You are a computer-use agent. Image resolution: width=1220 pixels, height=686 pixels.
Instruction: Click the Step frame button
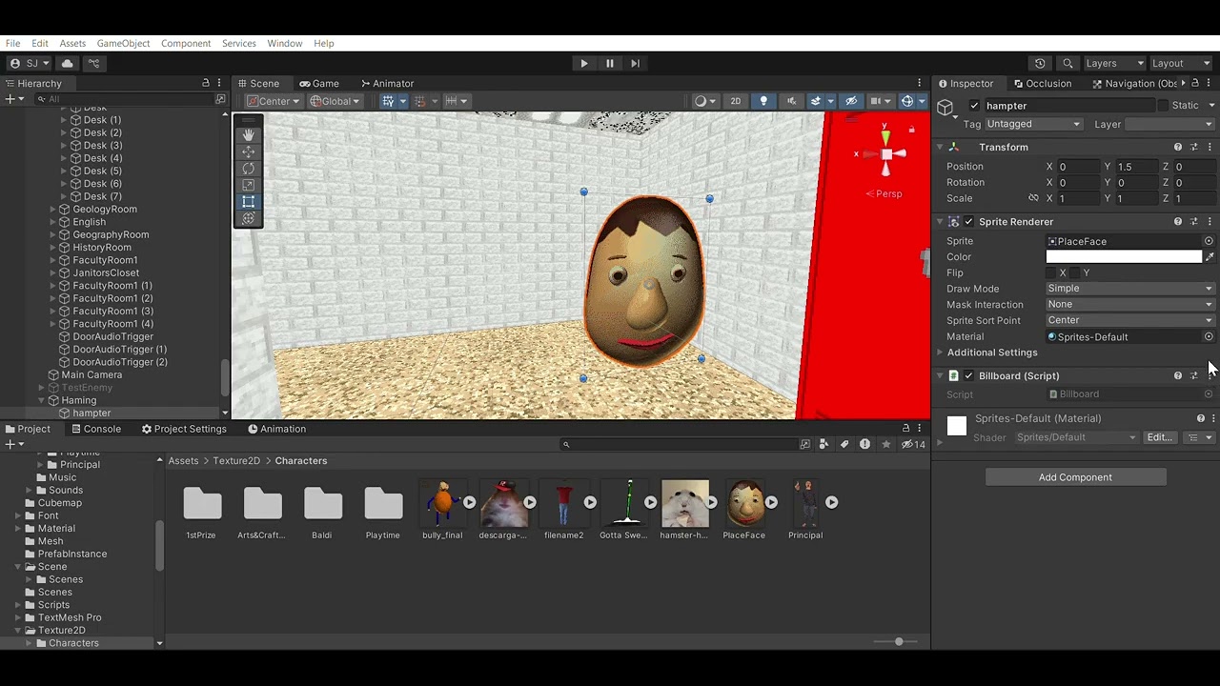(636, 63)
